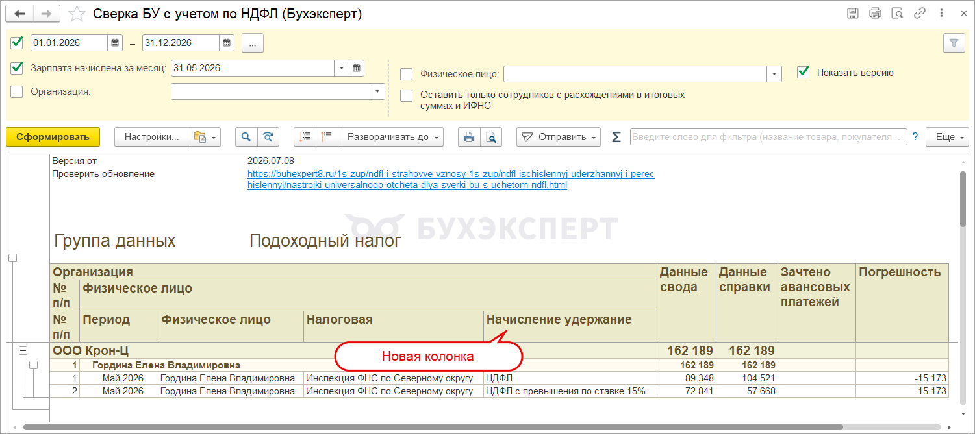Open the Еще menu
Image resolution: width=975 pixels, height=434 pixels.
[947, 137]
